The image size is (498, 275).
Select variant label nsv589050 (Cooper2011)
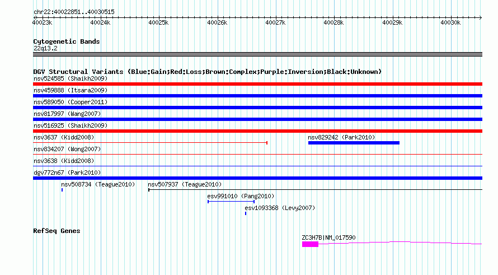71,102
